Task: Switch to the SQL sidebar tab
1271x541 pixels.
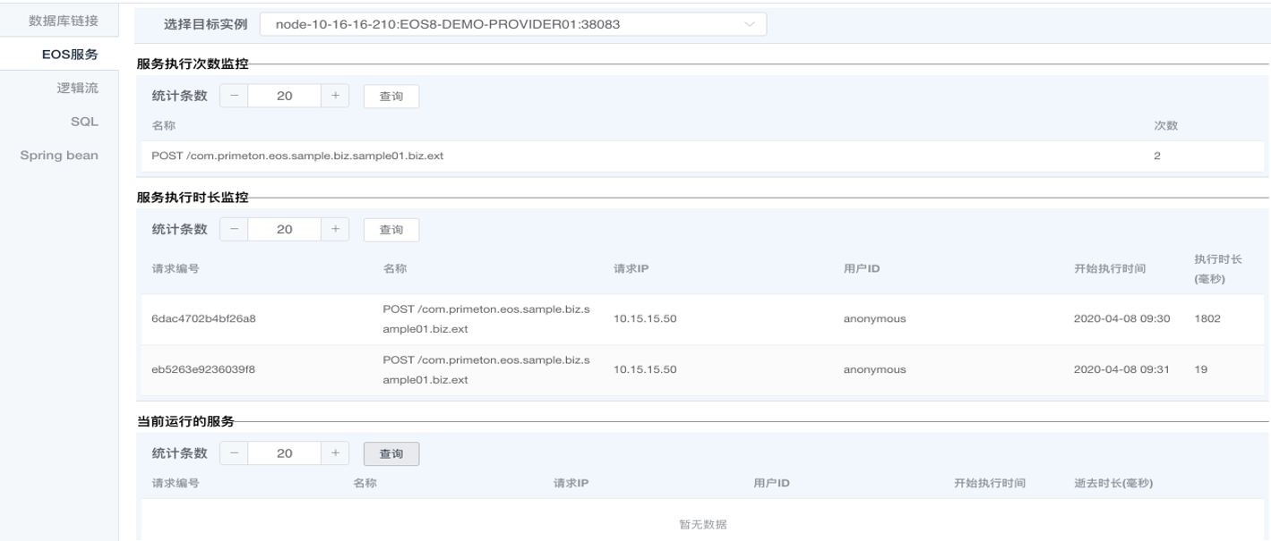Action: point(84,122)
